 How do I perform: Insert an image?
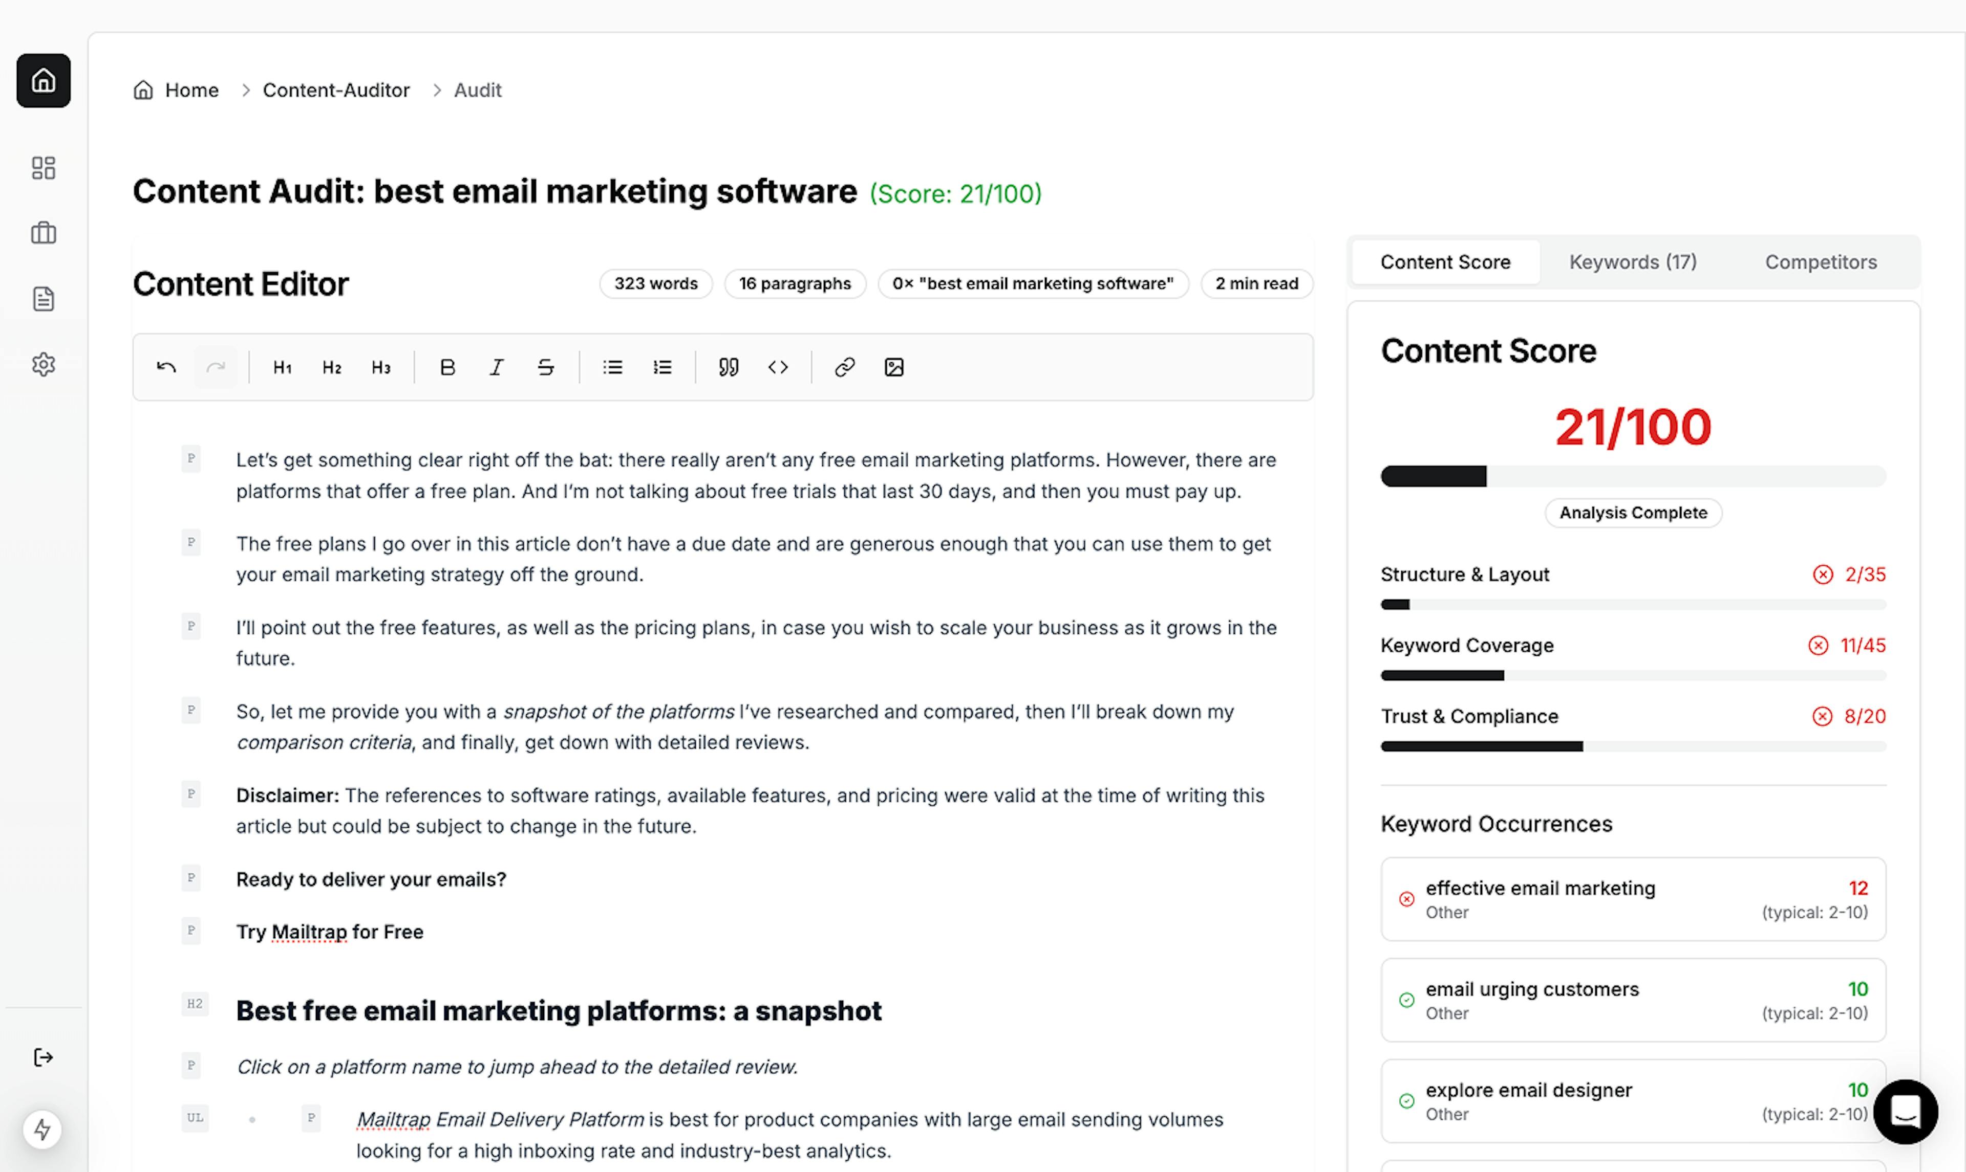pyautogui.click(x=894, y=367)
